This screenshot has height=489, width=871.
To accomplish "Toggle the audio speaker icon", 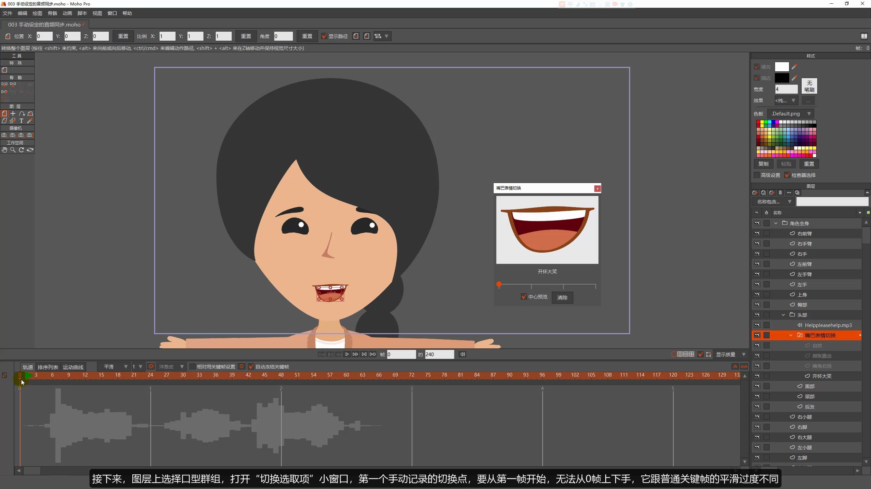I will point(462,354).
